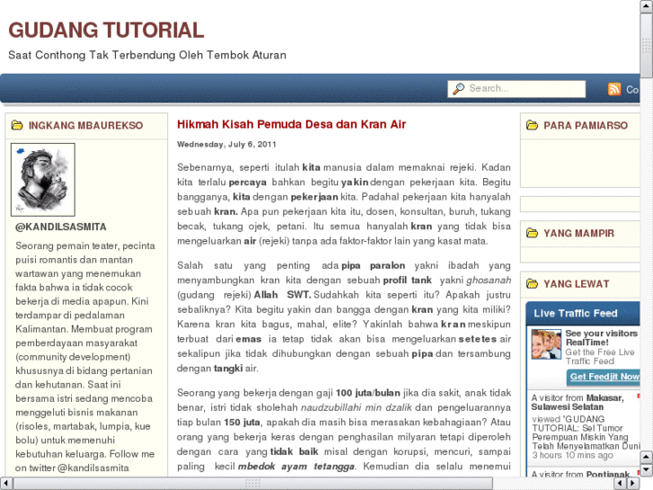Click the date Wednesday, July 6, 2011

(x=226, y=144)
